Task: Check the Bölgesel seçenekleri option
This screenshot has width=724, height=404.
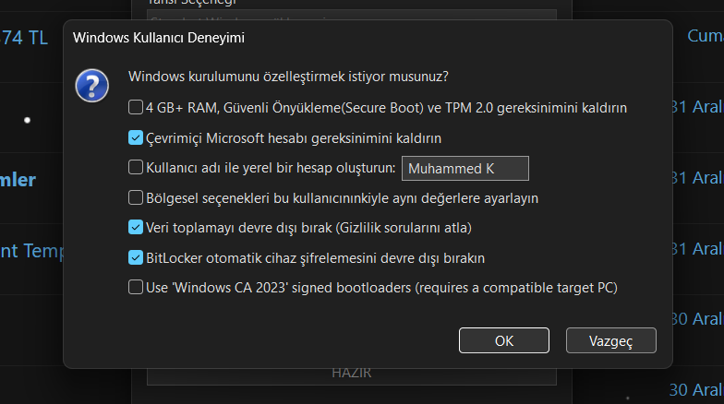Action: pos(135,197)
